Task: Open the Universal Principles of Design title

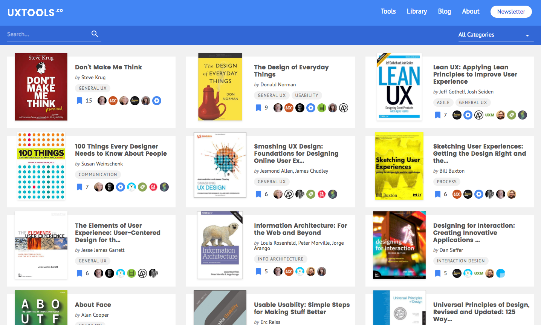Action: [481, 312]
